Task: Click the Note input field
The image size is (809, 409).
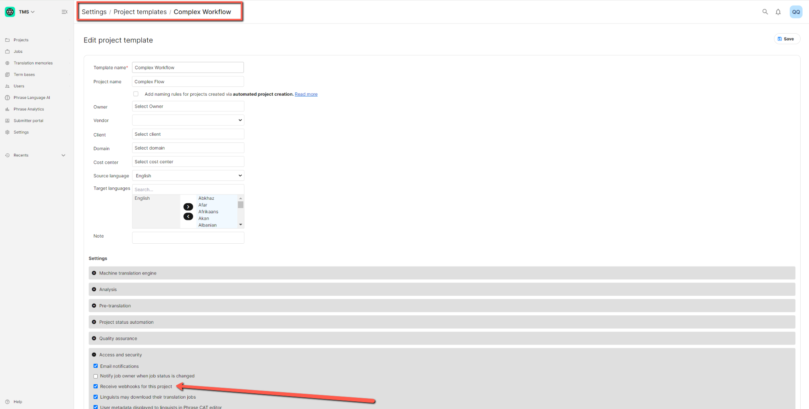Action: pos(188,238)
